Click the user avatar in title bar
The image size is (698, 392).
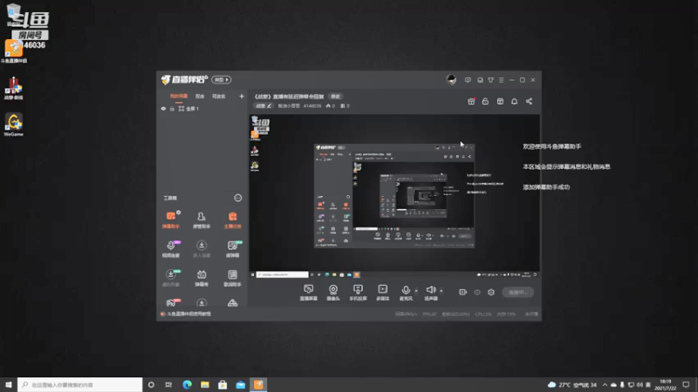(451, 79)
